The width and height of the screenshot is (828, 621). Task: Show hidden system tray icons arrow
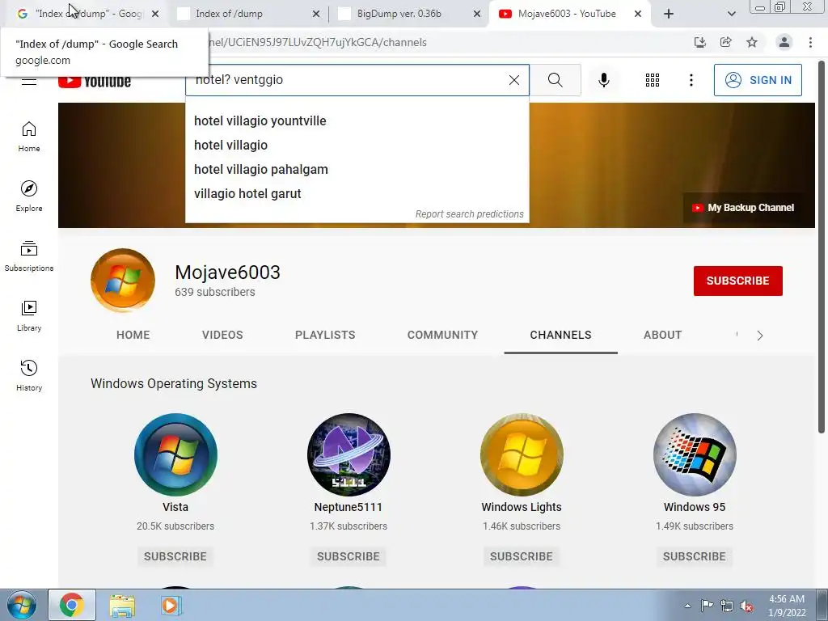[687, 606]
